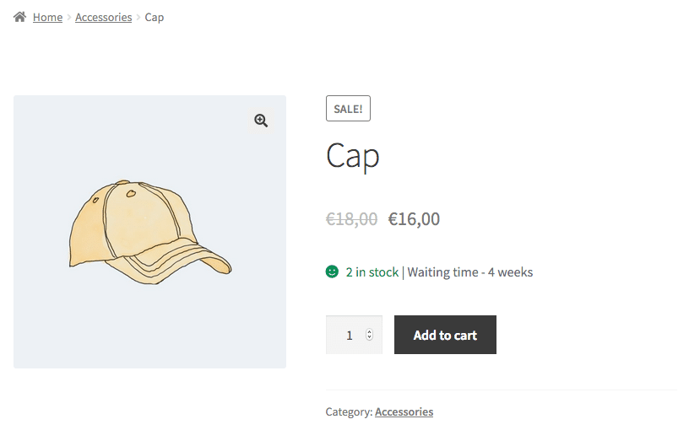Open the Accessories breadcrumb link
The height and width of the screenshot is (430, 689).
103,17
